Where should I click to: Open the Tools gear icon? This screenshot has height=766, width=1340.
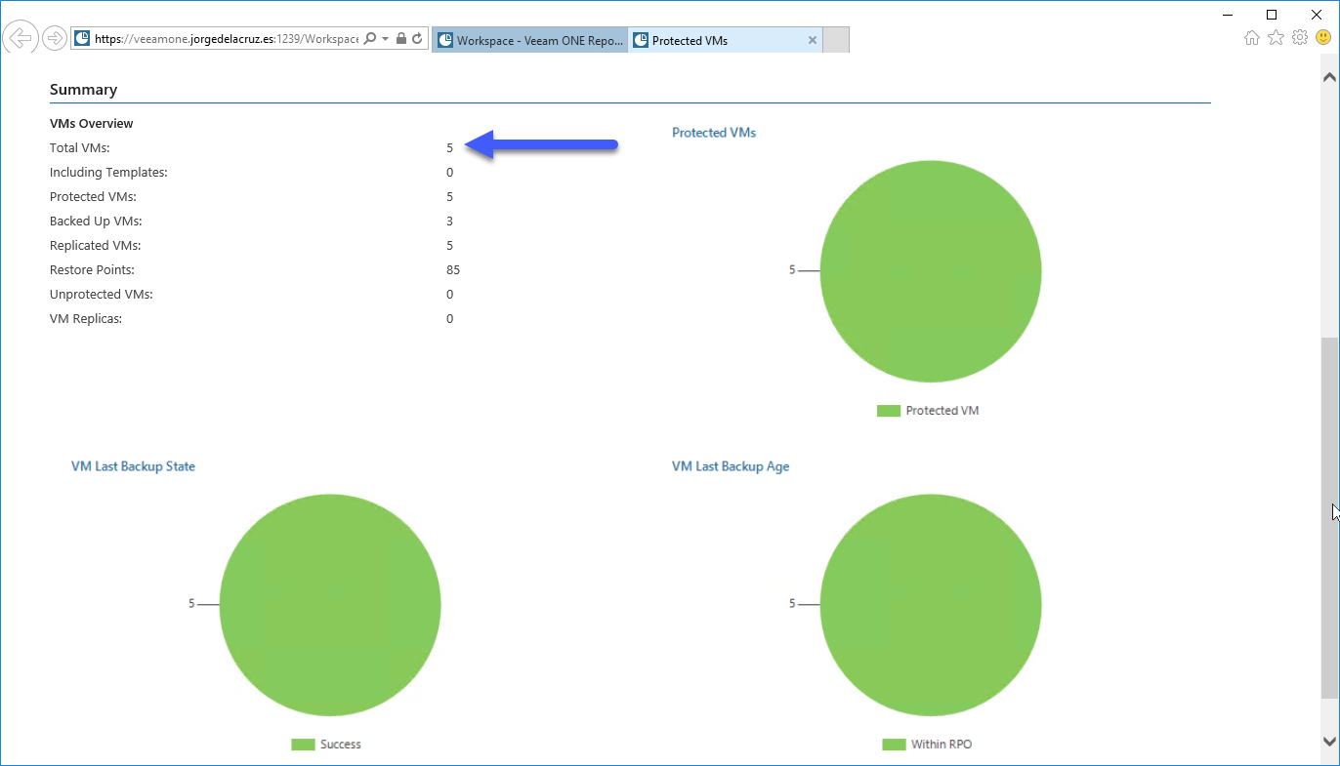click(x=1299, y=37)
